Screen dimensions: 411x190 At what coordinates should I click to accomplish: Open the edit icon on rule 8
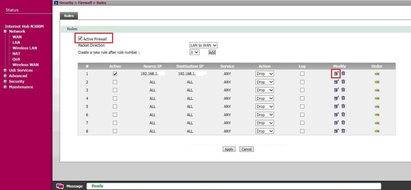coord(337,131)
